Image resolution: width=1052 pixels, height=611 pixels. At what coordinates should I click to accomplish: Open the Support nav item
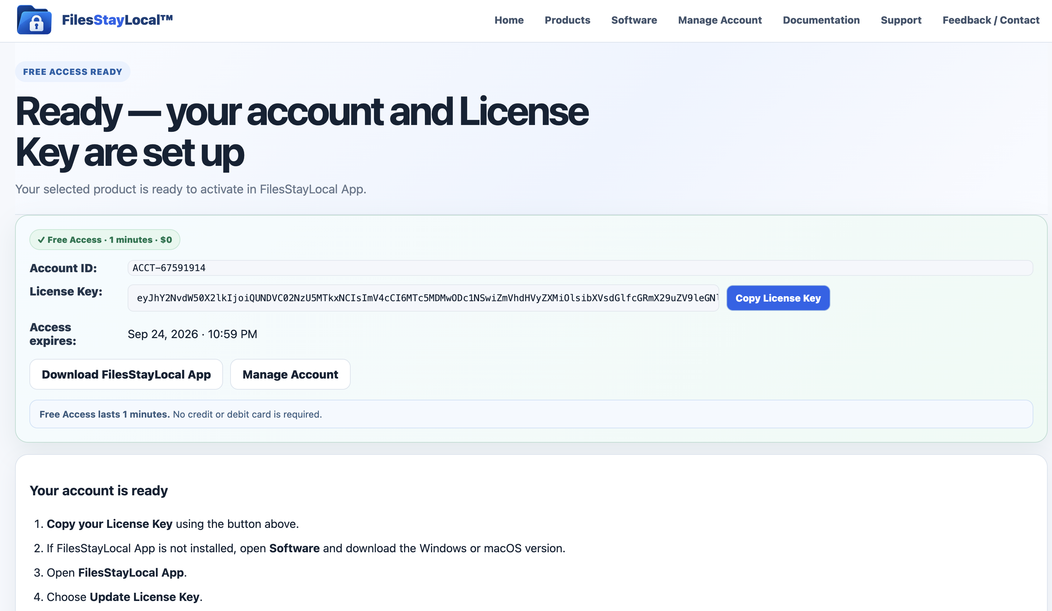[x=901, y=20]
